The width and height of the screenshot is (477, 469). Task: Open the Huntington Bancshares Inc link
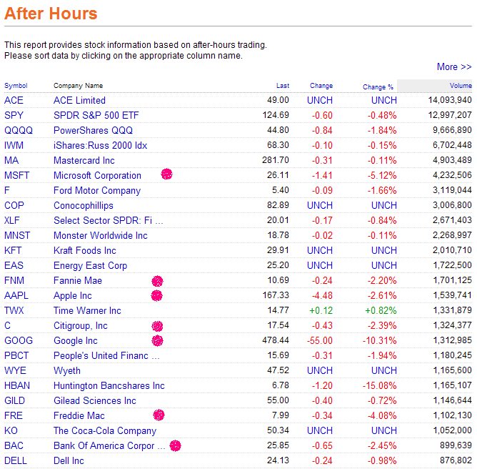(109, 385)
